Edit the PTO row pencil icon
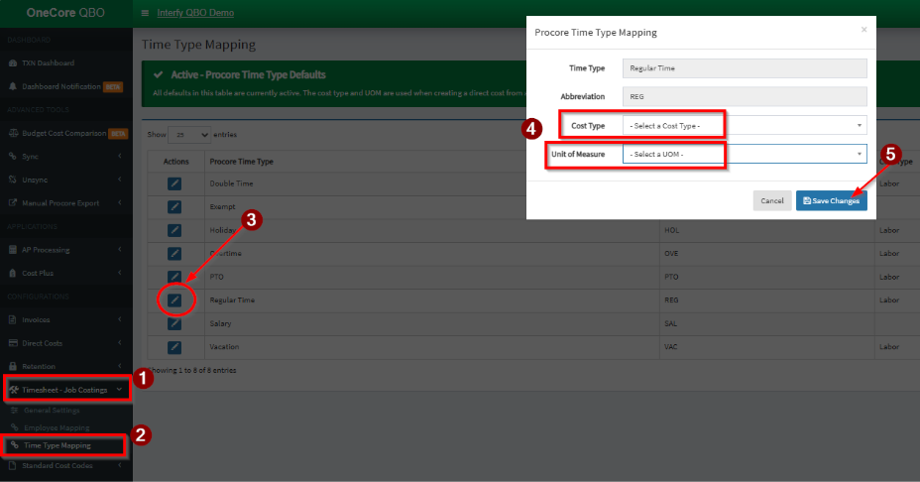920x482 pixels. (x=174, y=277)
